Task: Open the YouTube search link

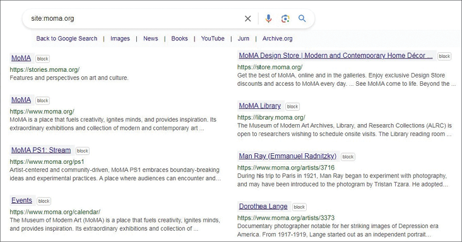Action: click(213, 38)
